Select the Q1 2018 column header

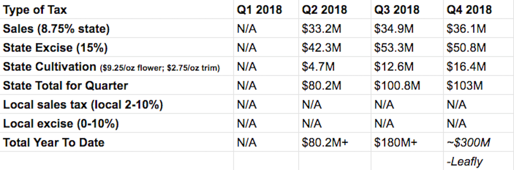[259, 10]
